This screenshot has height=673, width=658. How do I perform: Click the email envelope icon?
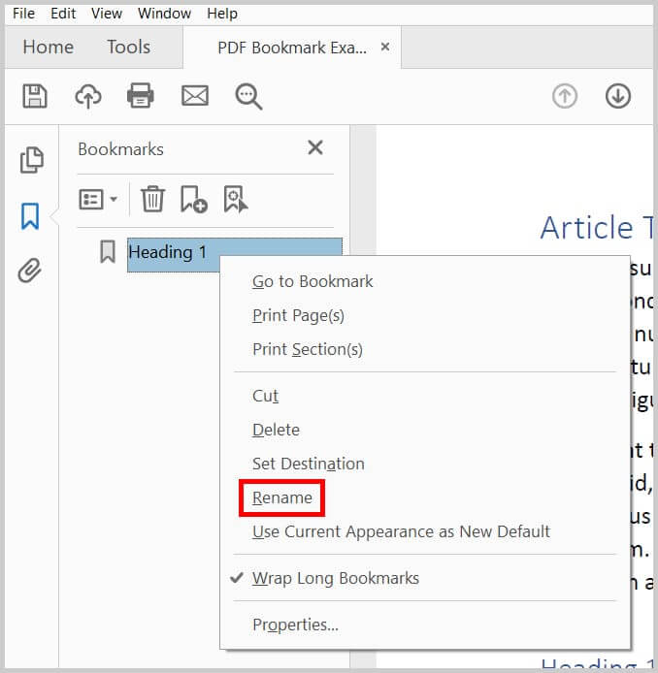[194, 95]
